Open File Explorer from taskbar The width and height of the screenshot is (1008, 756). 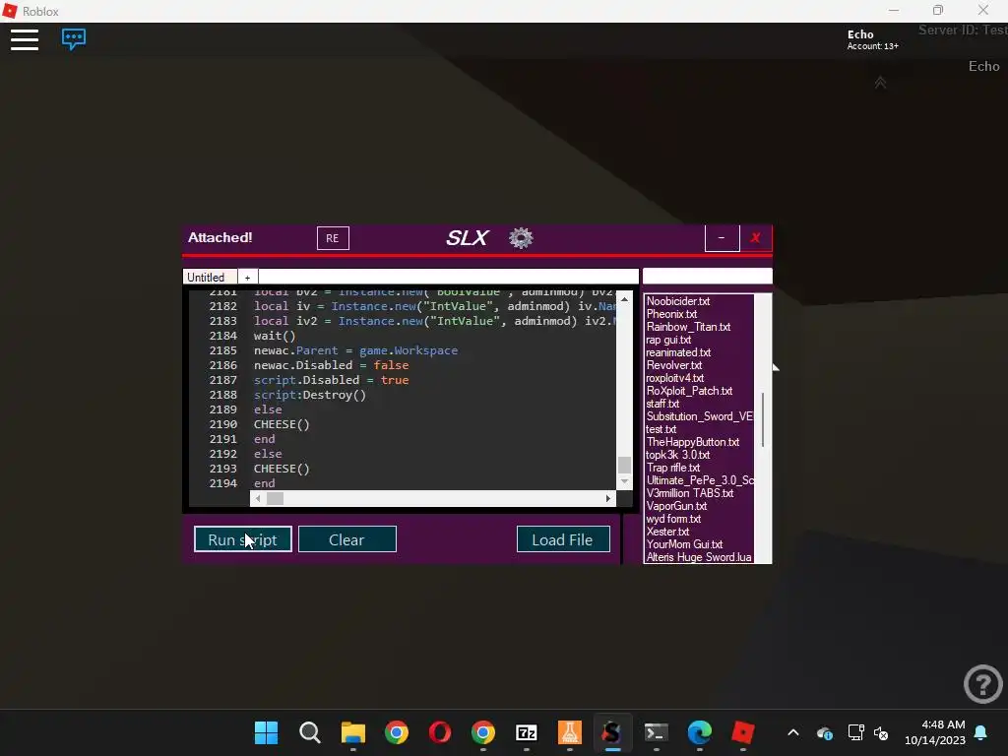353,732
